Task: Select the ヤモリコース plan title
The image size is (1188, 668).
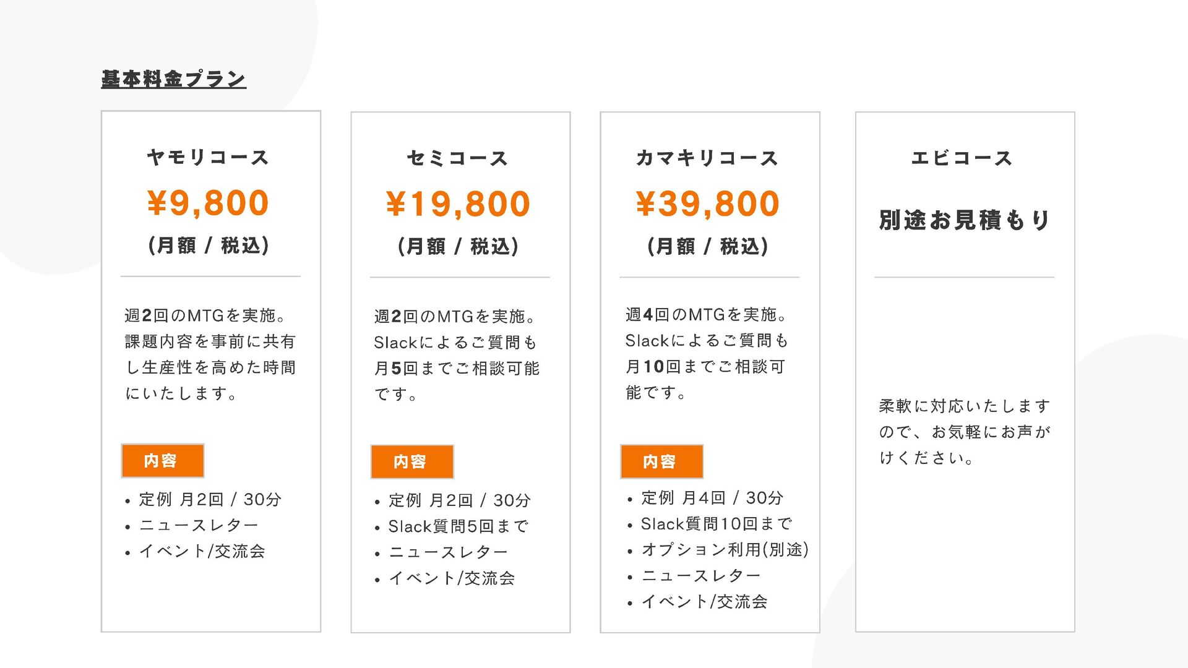Action: click(x=208, y=157)
